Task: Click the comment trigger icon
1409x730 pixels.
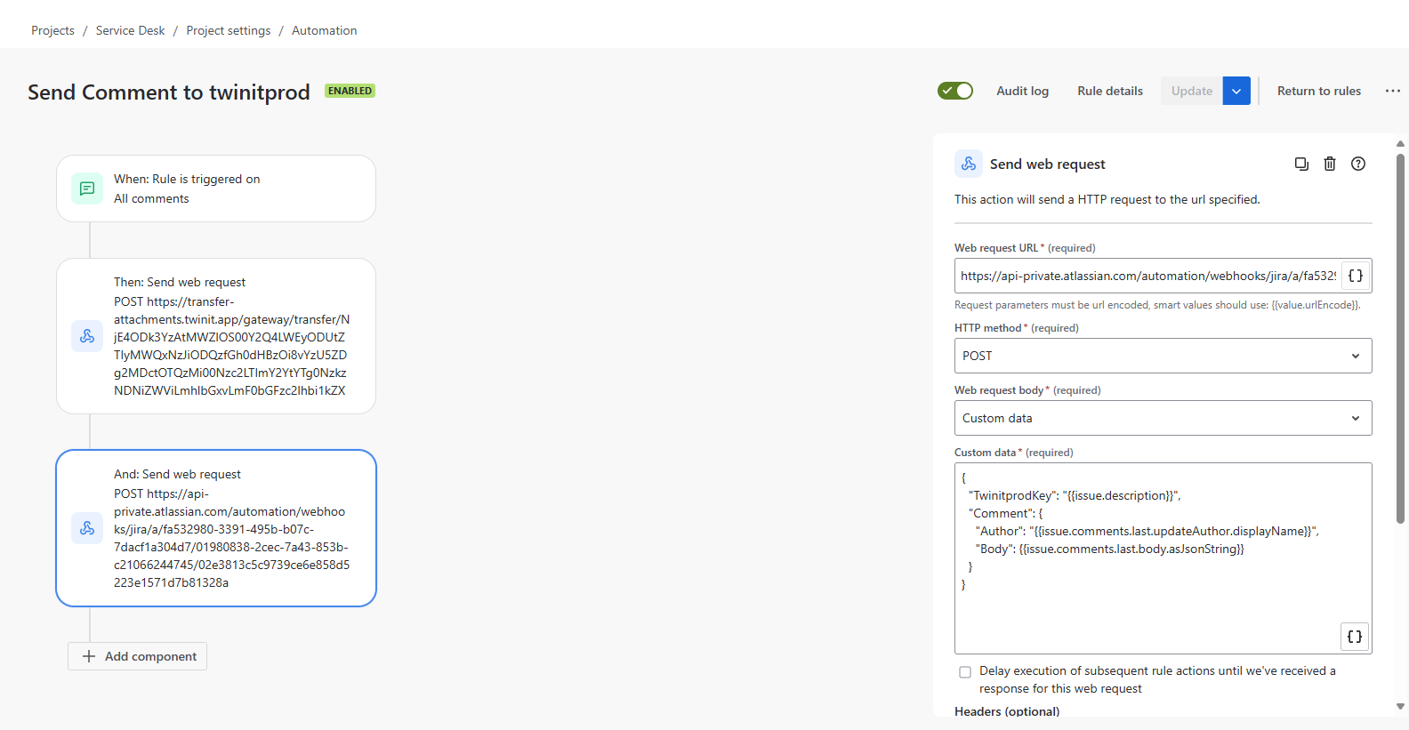Action: [x=87, y=189]
